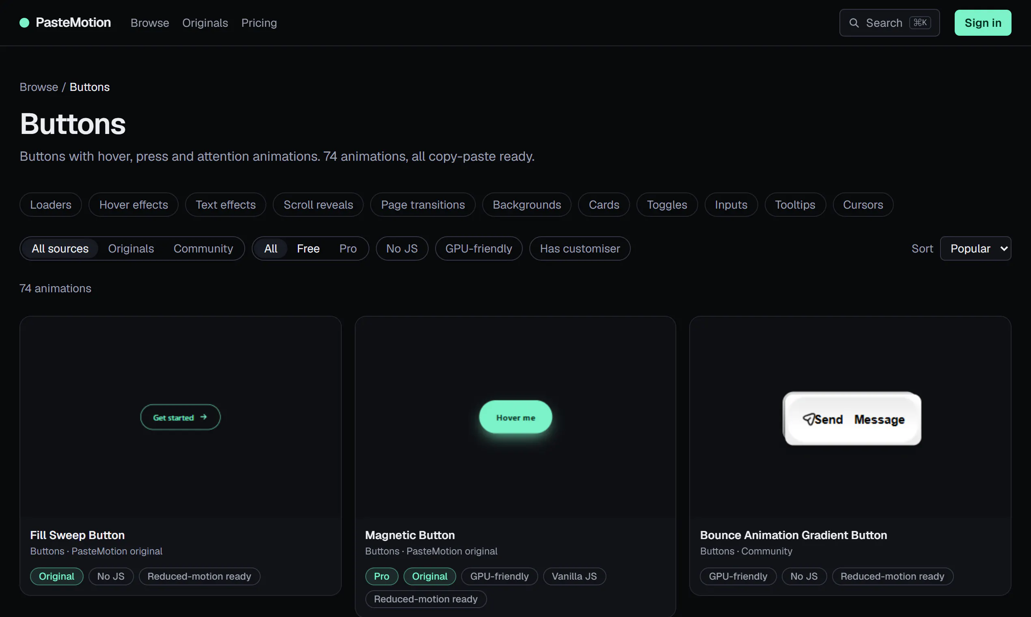Click GPU-friendly tag on Magnetic Button
This screenshot has height=617, width=1031.
(x=499, y=576)
